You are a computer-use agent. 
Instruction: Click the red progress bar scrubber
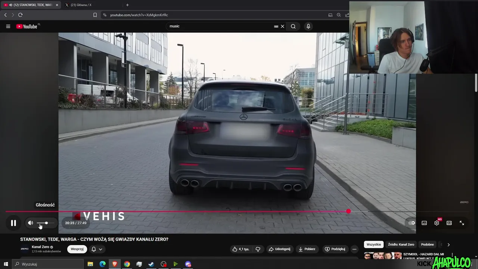pyautogui.click(x=348, y=211)
